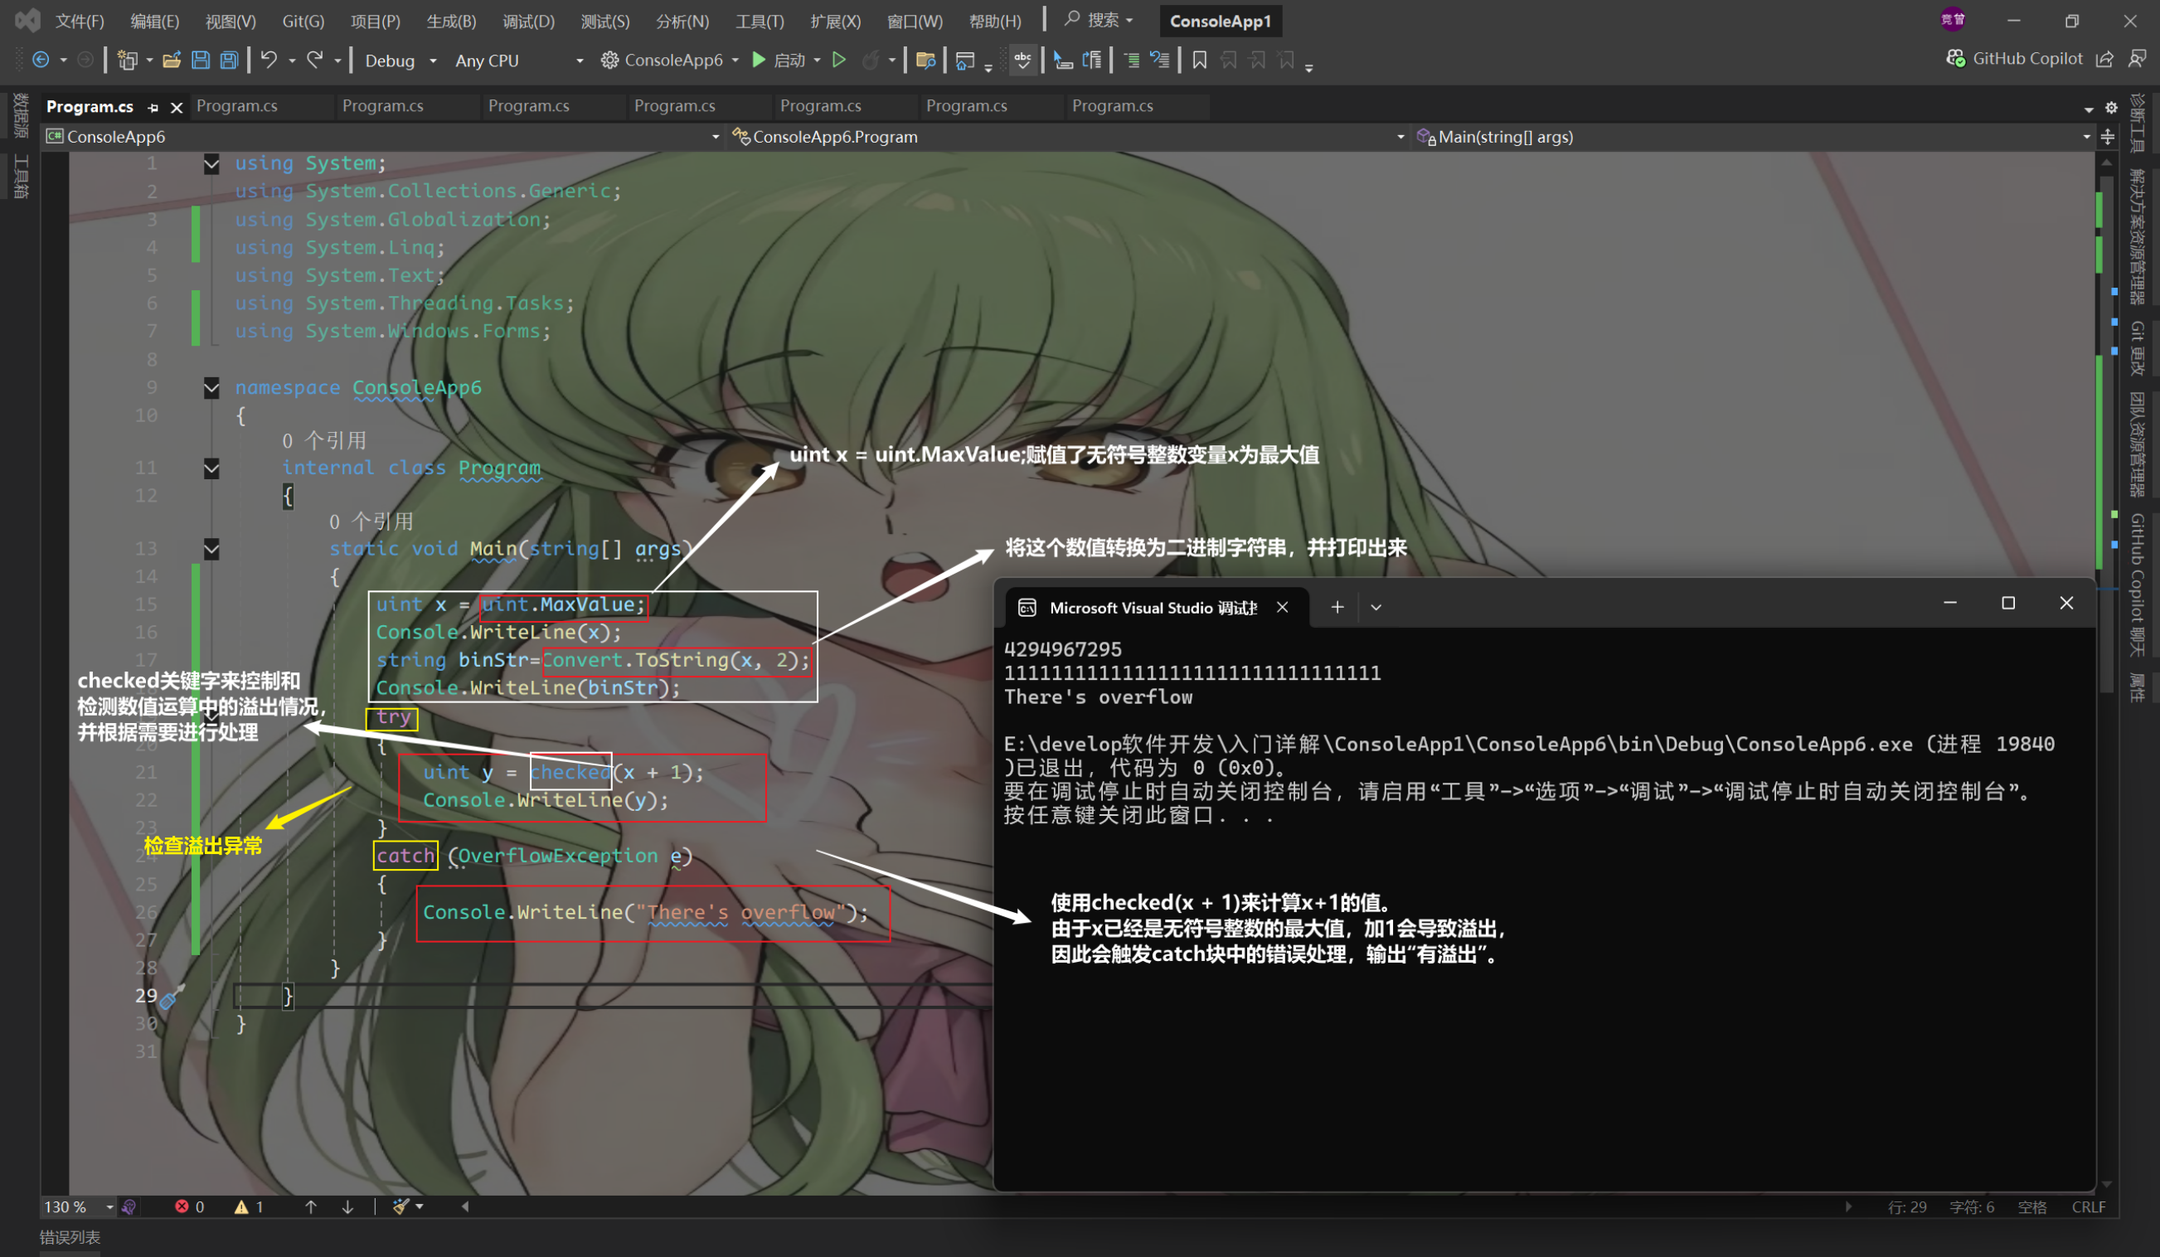The width and height of the screenshot is (2160, 1257).
Task: Toggle the abc spell checker icon
Action: pyautogui.click(x=1022, y=60)
